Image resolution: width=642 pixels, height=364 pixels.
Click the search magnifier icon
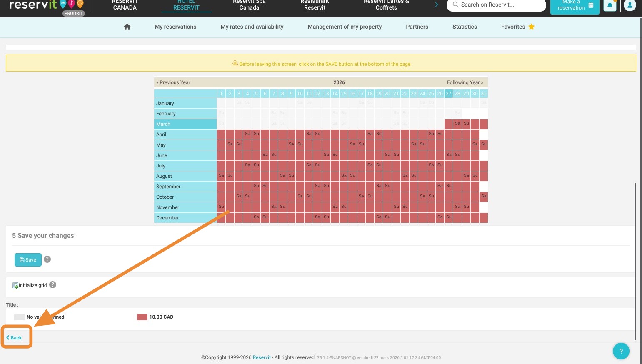click(x=456, y=5)
